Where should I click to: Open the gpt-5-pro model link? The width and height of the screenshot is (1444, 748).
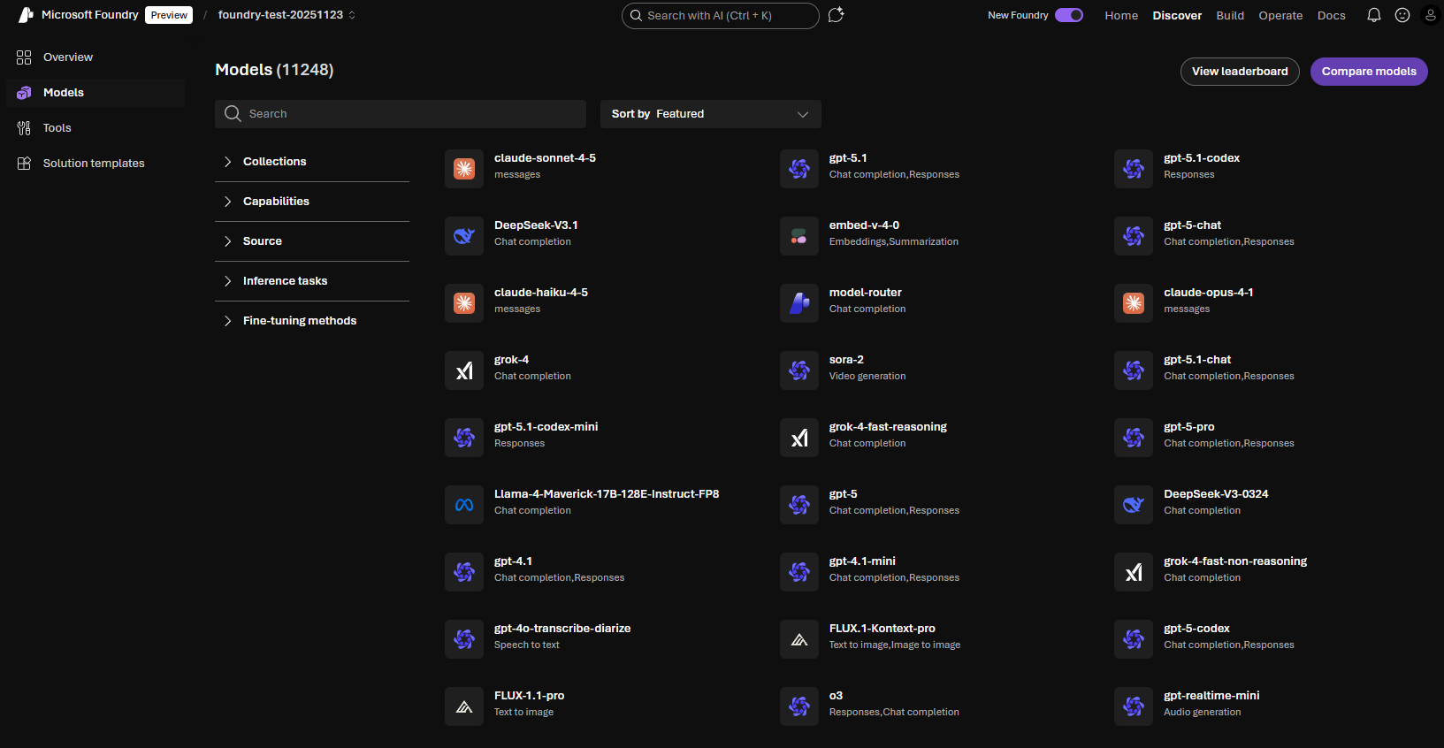pos(1189,427)
